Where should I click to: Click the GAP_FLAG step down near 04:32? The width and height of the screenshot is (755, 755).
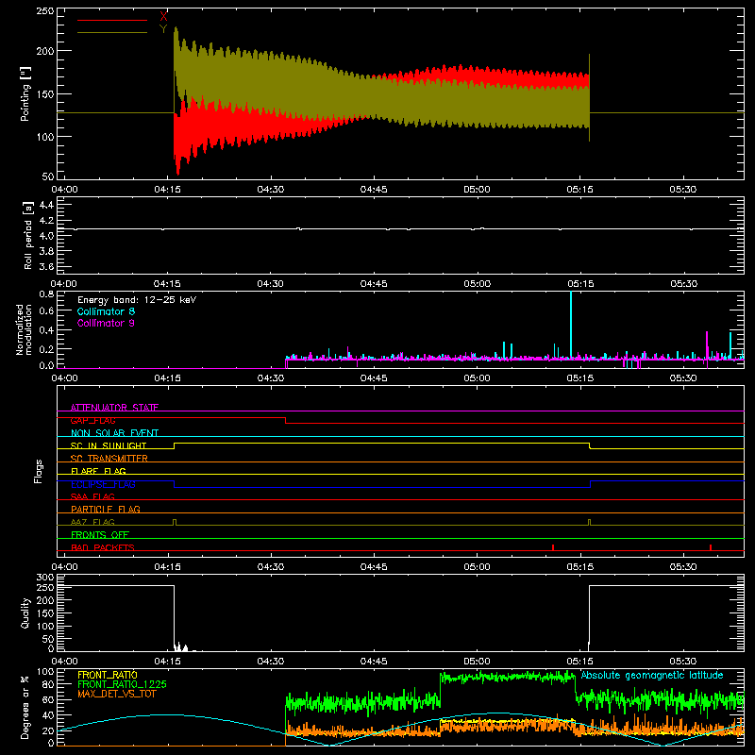286,420
